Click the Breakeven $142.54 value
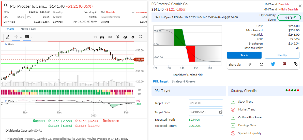 (294, 44)
